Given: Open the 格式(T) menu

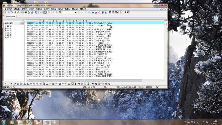Looking at the screenshot, I should tap(46, 9).
